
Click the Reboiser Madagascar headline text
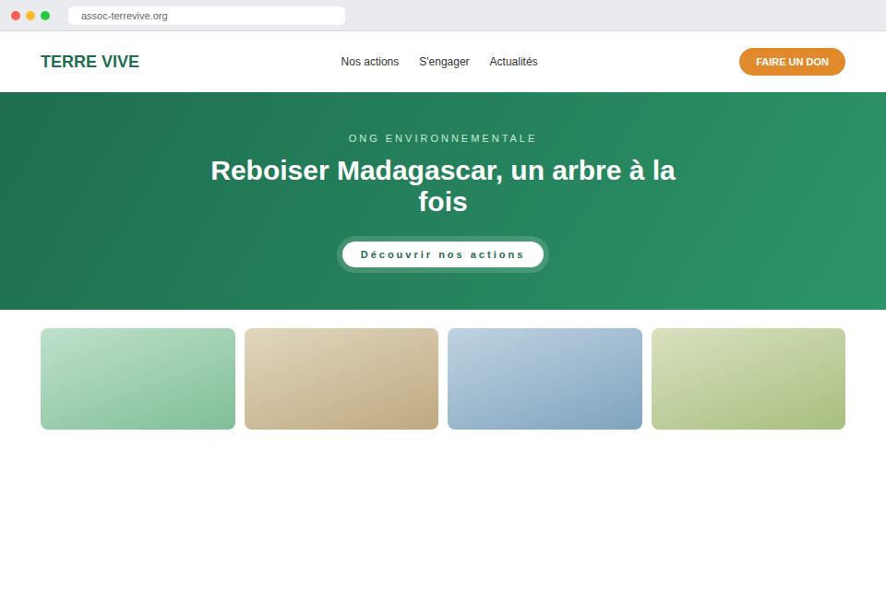click(443, 185)
